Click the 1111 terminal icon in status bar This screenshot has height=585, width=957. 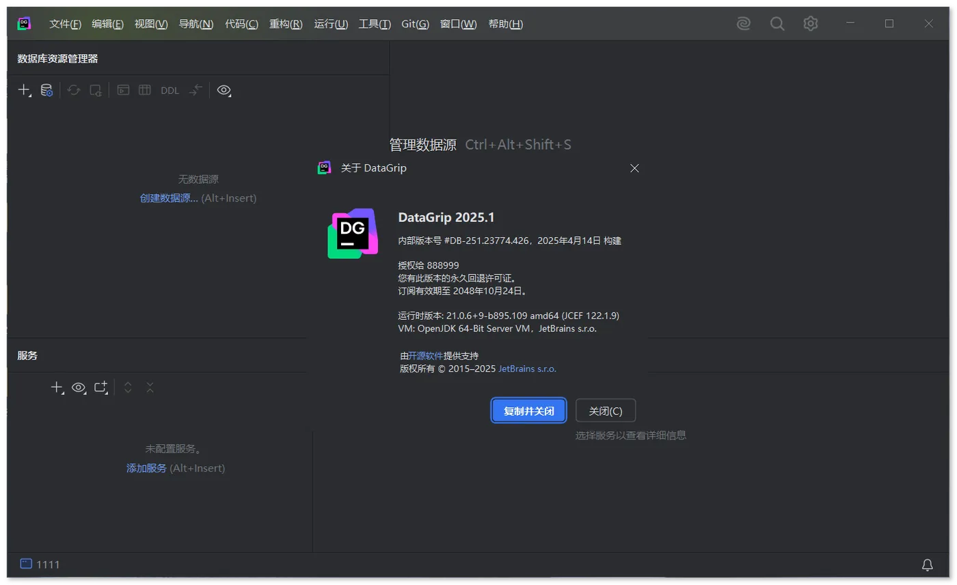tap(26, 564)
